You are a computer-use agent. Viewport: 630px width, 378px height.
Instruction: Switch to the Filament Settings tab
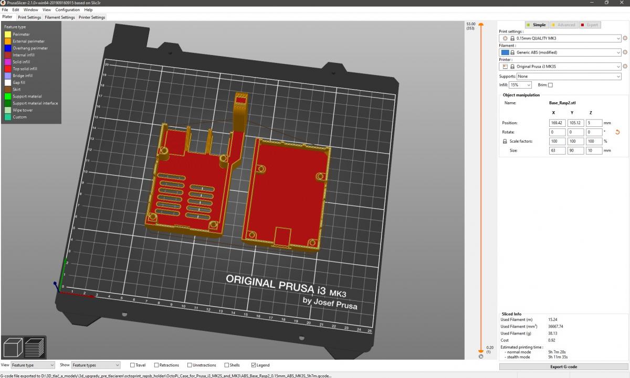tap(60, 17)
